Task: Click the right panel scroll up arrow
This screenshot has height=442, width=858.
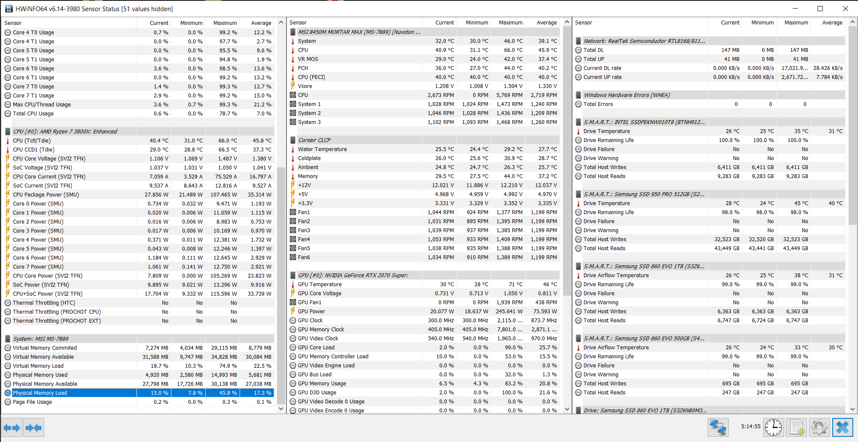Action: click(x=853, y=23)
